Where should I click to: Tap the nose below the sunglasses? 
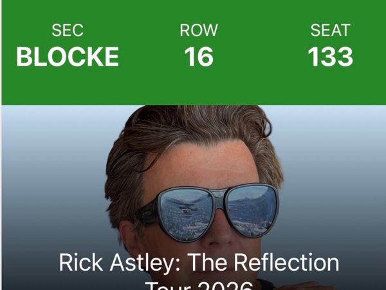click(219, 229)
